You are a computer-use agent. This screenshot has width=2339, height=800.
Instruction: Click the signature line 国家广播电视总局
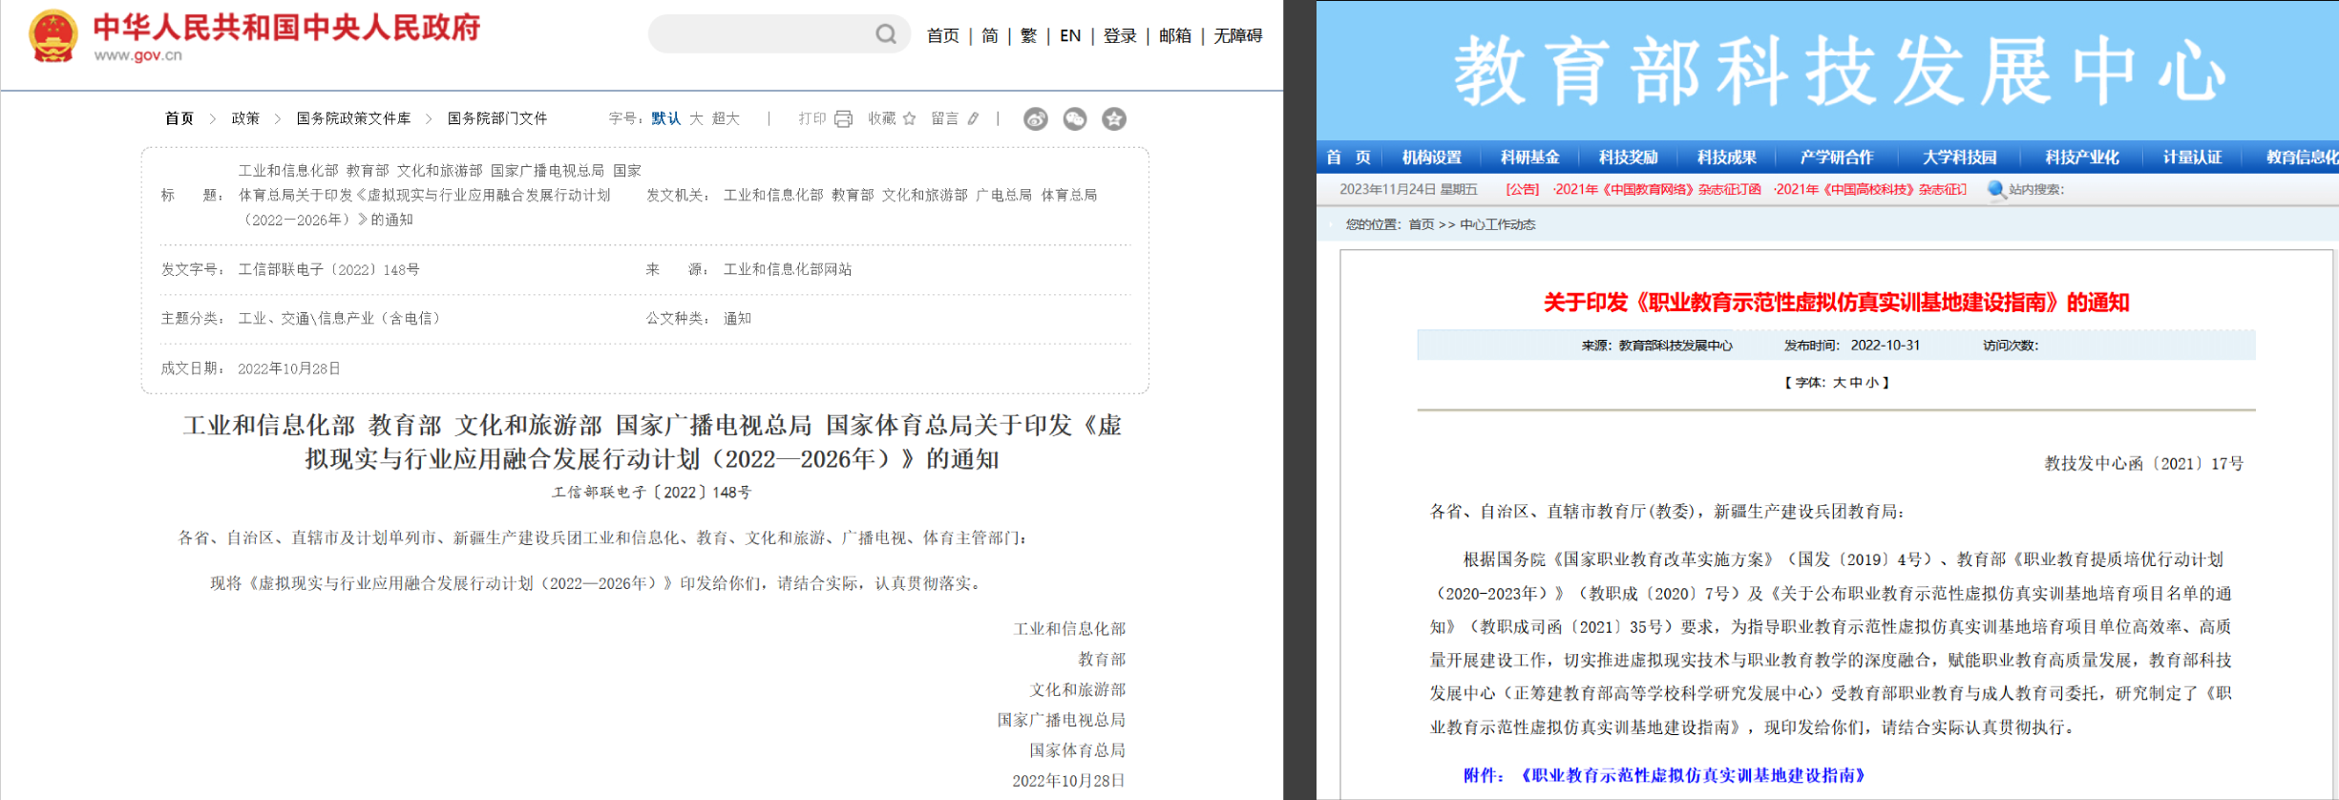[x=1062, y=720]
